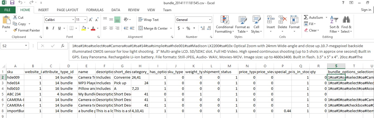Toggle Center horizontal alignment
Image resolution: width=374 pixels, height=118 pixels.
(x=111, y=28)
